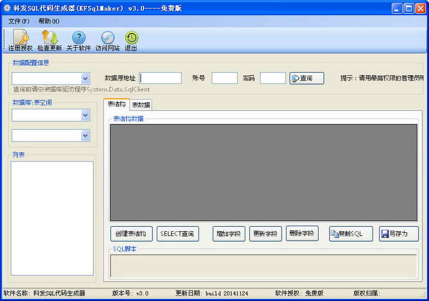
Task: Click the build 20141124 status text
Action: click(212, 293)
